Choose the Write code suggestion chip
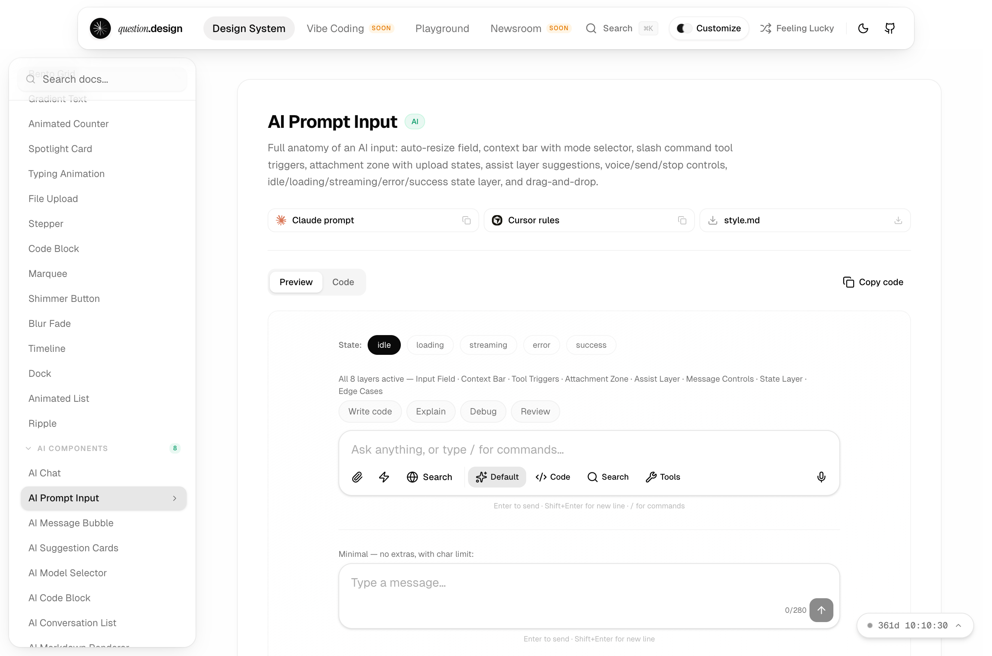This screenshot has height=656, width=992. 370,411
